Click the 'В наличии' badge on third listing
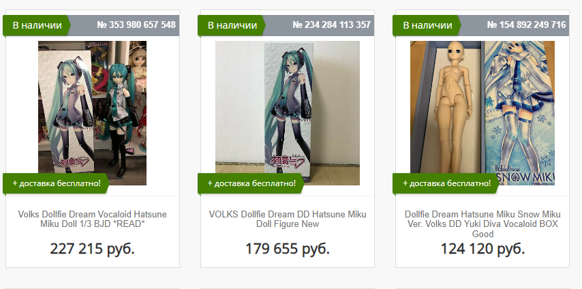 (427, 25)
